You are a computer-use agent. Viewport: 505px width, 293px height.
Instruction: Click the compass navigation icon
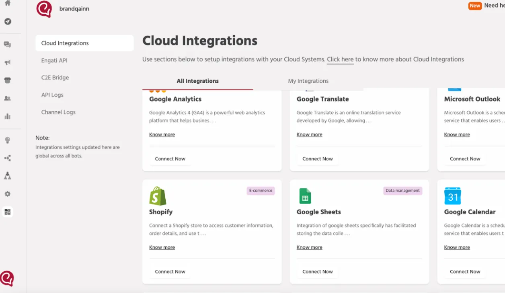(8, 22)
